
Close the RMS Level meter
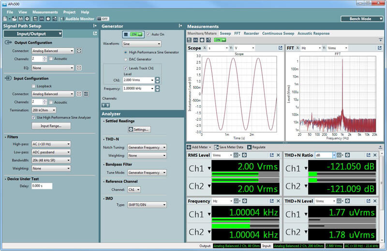(278, 155)
